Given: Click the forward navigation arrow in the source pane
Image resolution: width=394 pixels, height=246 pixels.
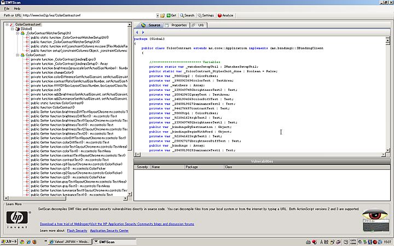Looking at the screenshot, I should [x=142, y=32].
